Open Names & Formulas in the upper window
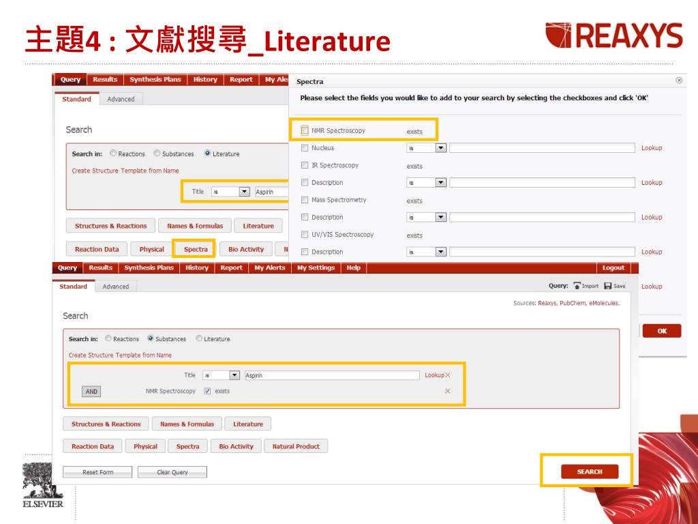 pyautogui.click(x=195, y=226)
